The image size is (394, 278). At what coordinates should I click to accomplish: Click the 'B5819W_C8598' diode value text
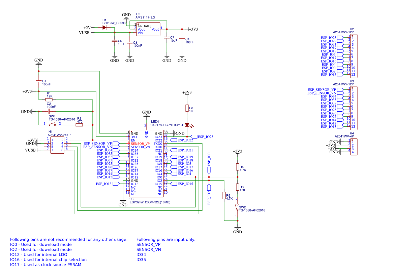tap(114, 23)
